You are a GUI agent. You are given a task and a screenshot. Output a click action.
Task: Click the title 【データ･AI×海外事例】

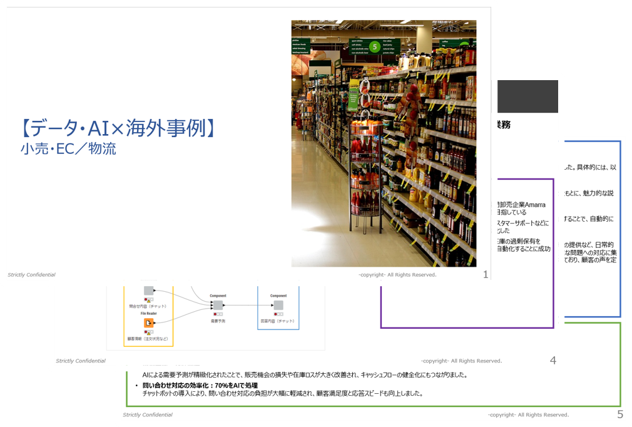click(119, 128)
